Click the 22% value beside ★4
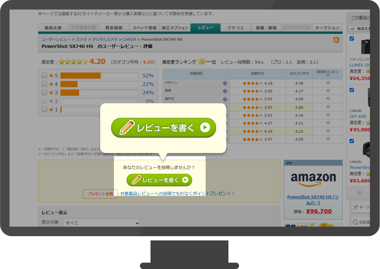380x269 pixels. [148, 84]
